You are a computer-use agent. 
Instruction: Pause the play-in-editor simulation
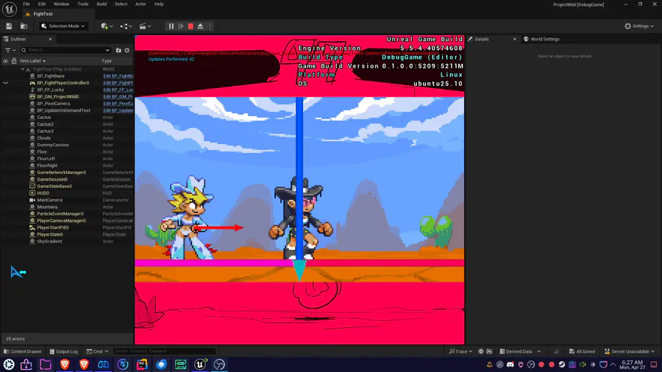point(171,26)
